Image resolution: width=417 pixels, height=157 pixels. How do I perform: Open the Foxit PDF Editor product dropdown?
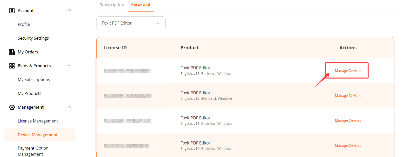(131, 23)
